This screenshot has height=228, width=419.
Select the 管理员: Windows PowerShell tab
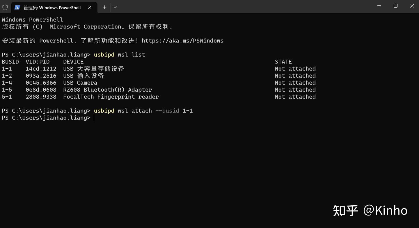point(52,8)
